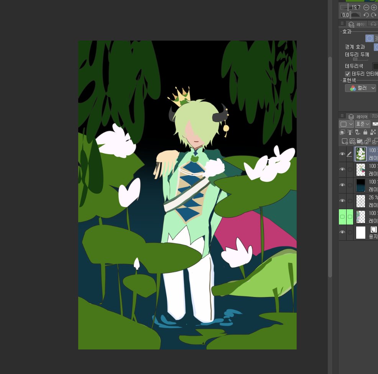Image resolution: width=378 pixels, height=374 pixels.
Task: Zoom out with the minus navigator button
Action: coord(366,7)
